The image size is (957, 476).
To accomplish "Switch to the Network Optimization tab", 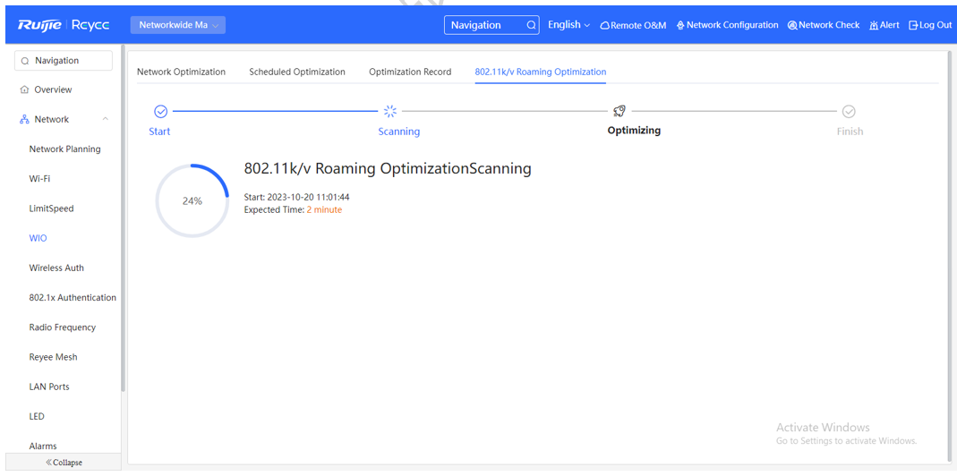I will (x=181, y=72).
